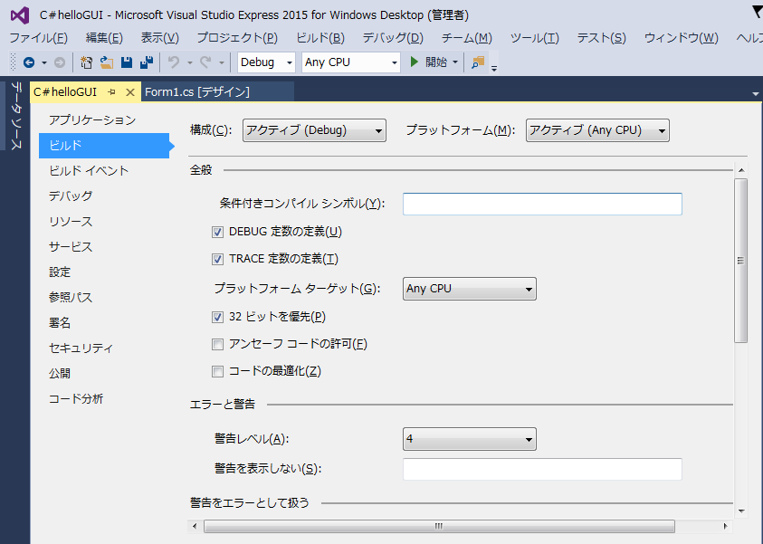Select the デバッグ properties page
This screenshot has height=544, width=763.
[x=71, y=196]
